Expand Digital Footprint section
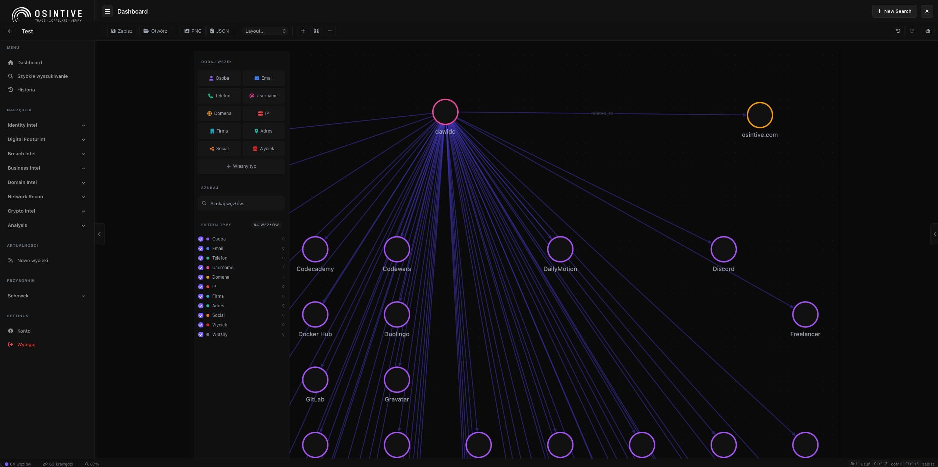 46,140
